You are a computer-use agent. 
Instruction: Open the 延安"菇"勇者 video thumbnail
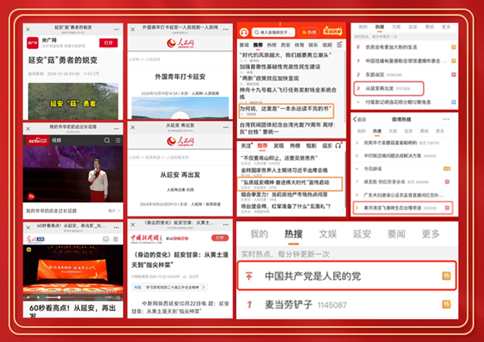[73, 101]
